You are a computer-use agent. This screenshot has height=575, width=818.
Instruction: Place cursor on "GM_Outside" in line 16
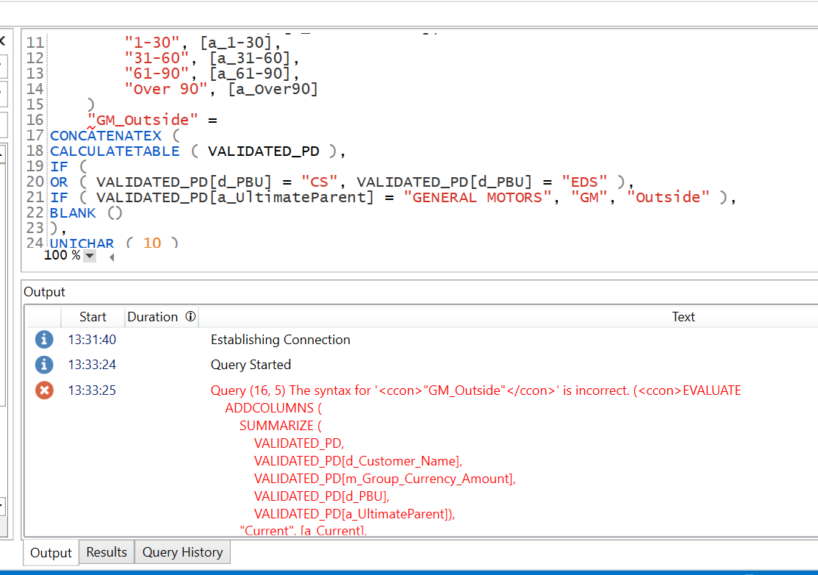click(143, 120)
